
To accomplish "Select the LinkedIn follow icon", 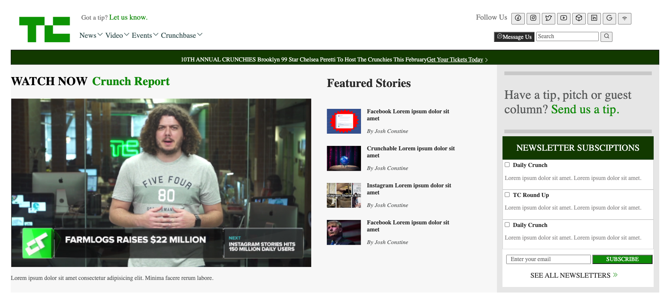I will point(594,19).
